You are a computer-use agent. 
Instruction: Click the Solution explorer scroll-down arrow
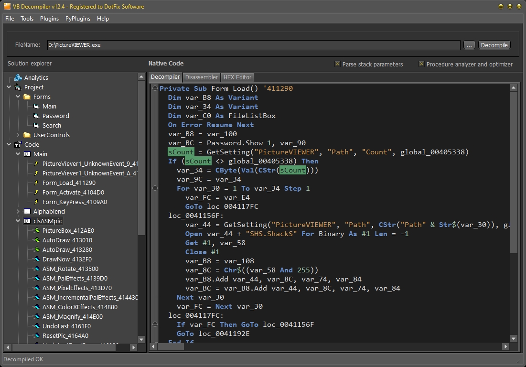pos(141,339)
